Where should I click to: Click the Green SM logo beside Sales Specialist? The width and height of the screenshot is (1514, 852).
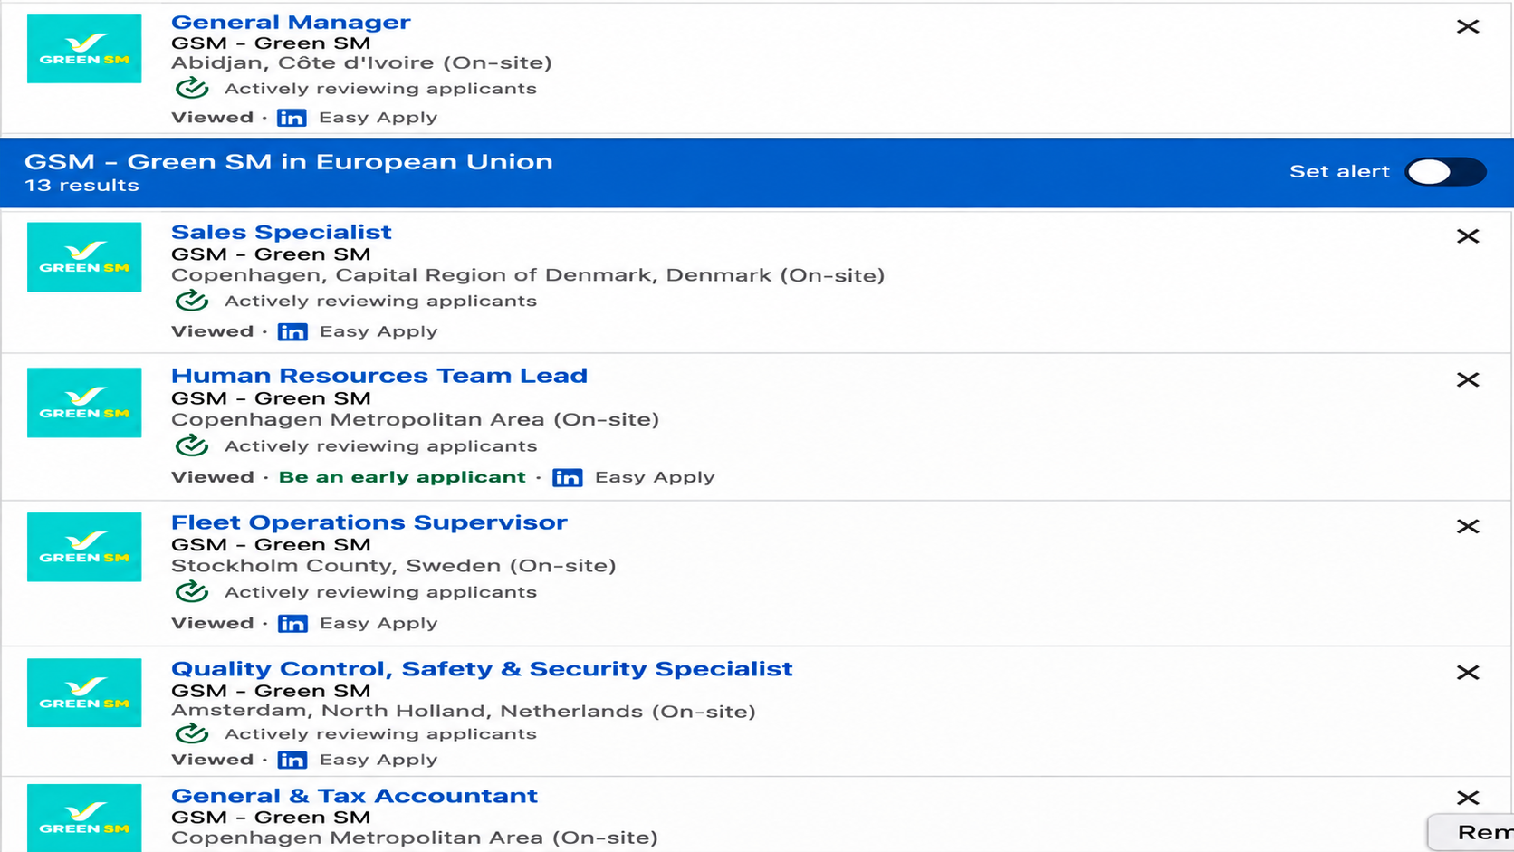[84, 257]
